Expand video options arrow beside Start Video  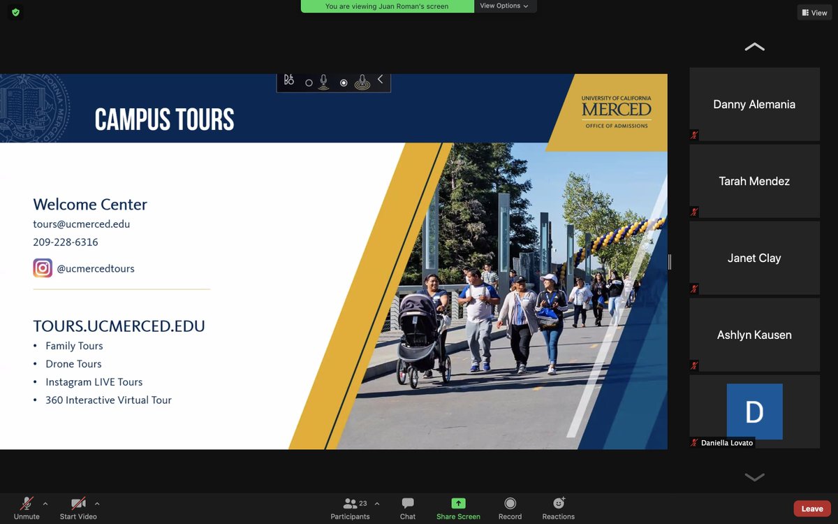(x=97, y=503)
